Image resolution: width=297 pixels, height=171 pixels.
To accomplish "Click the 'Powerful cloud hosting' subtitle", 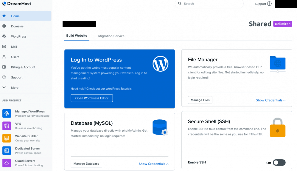I will pos(29,165).
